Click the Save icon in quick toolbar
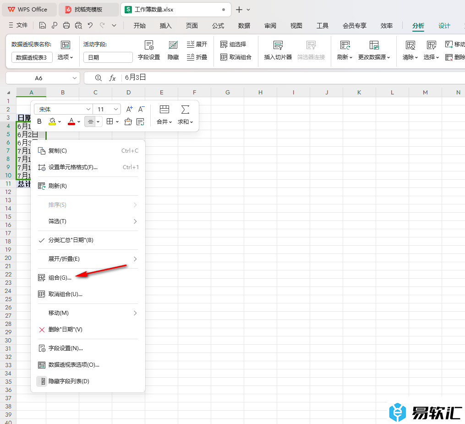Viewport: 465px width, 424px height. pyautogui.click(x=43, y=26)
